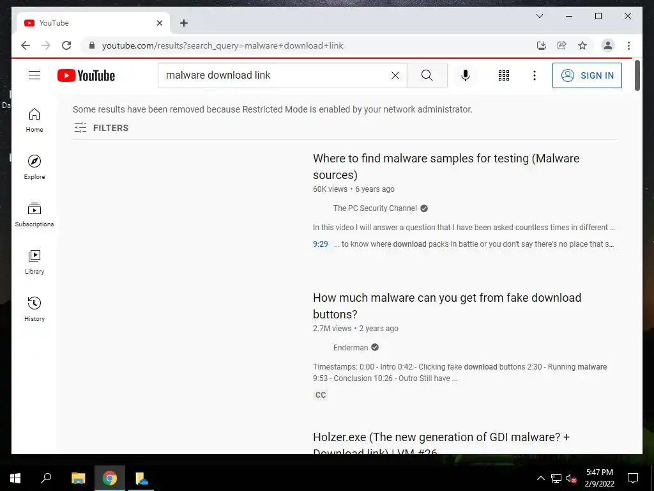Click "In this video I will answer" description
654x491 pixels.
pyautogui.click(x=464, y=228)
